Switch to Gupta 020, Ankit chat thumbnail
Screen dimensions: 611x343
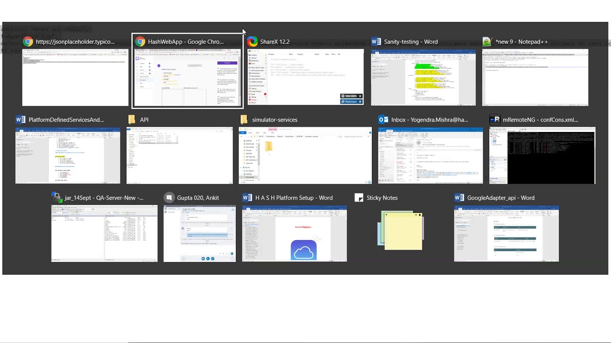coord(200,234)
